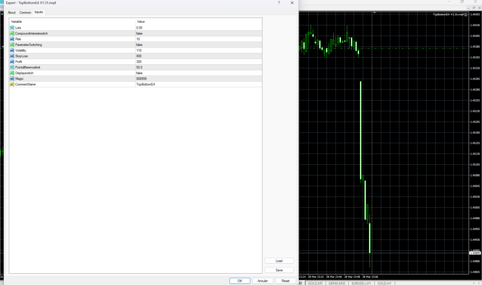Select the ParameterSwitching variable name
Image resolution: width=482 pixels, height=285 pixels.
coord(29,45)
